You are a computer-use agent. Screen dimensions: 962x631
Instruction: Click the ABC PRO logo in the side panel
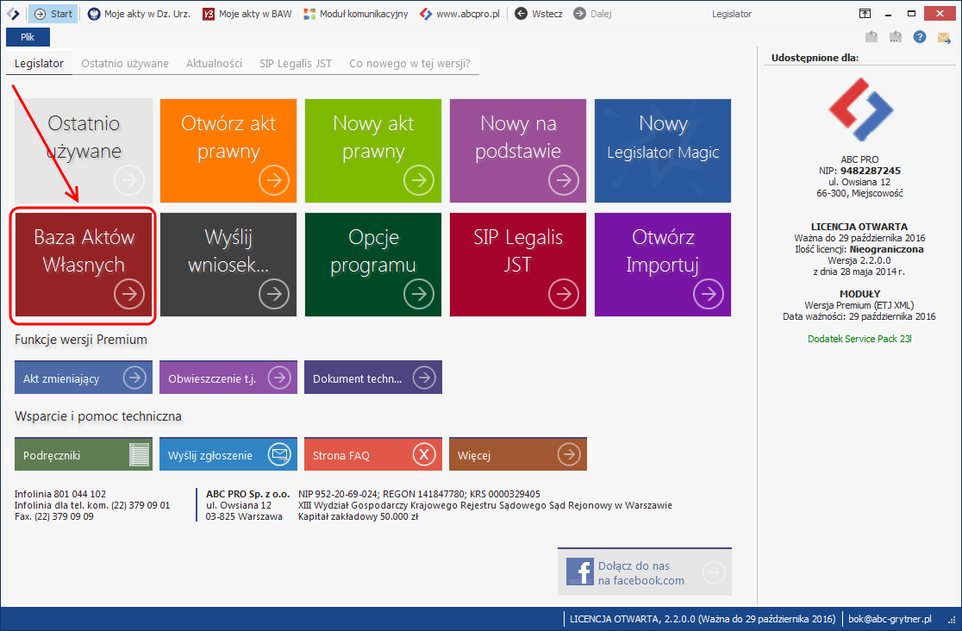click(861, 109)
